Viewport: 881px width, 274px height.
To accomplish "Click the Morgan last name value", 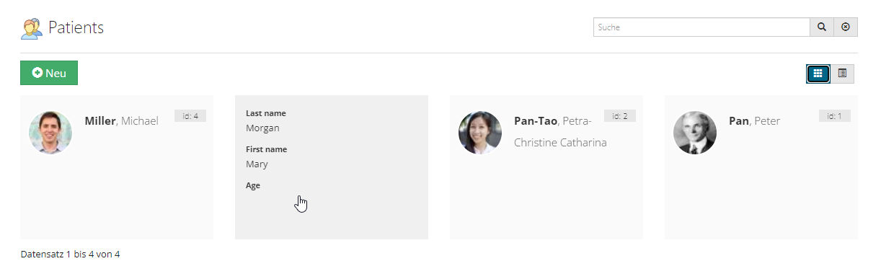I will 262,128.
